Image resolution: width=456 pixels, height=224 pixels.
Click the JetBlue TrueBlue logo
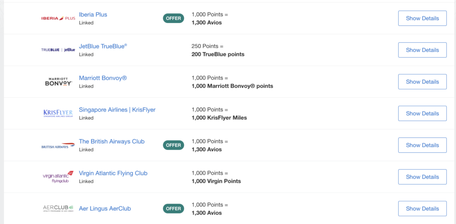click(58, 50)
